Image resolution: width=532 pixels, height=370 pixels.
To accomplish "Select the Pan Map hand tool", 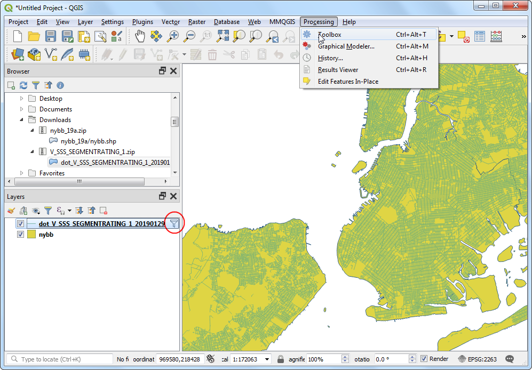I will (x=140, y=36).
